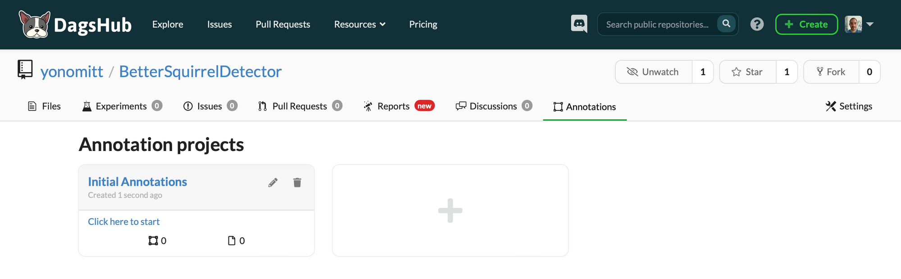Switch to the Experiments tab

click(122, 106)
